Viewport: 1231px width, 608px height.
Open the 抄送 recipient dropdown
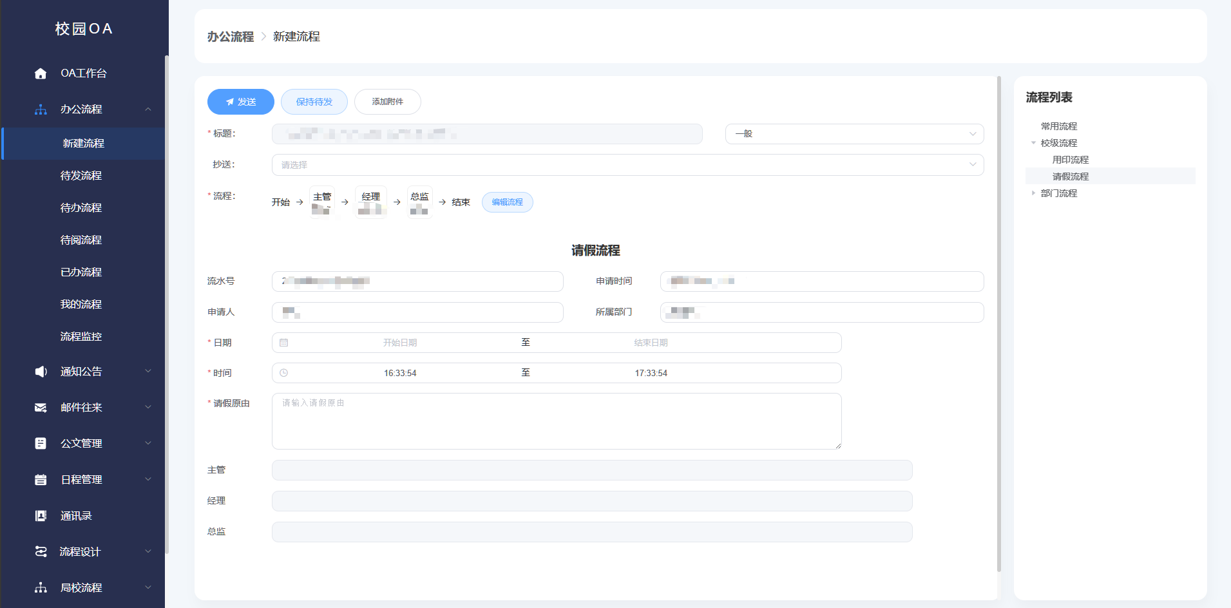click(x=627, y=165)
